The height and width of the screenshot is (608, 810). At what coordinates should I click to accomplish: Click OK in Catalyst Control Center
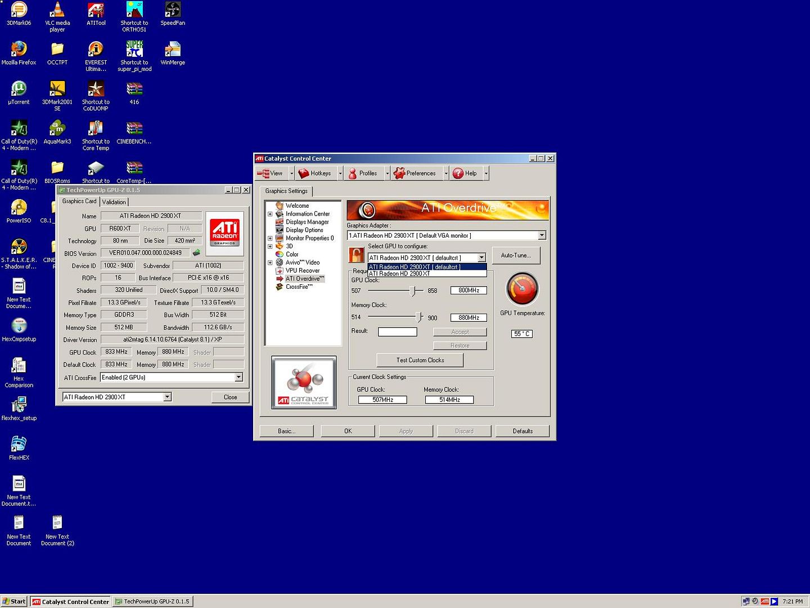[x=348, y=431]
